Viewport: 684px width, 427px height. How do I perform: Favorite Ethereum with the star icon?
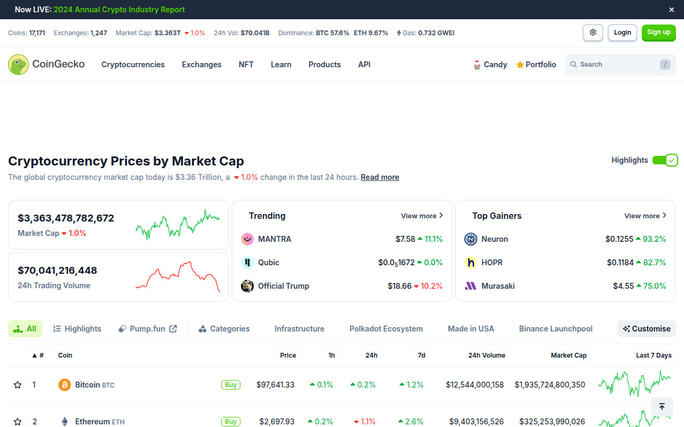pyautogui.click(x=18, y=422)
